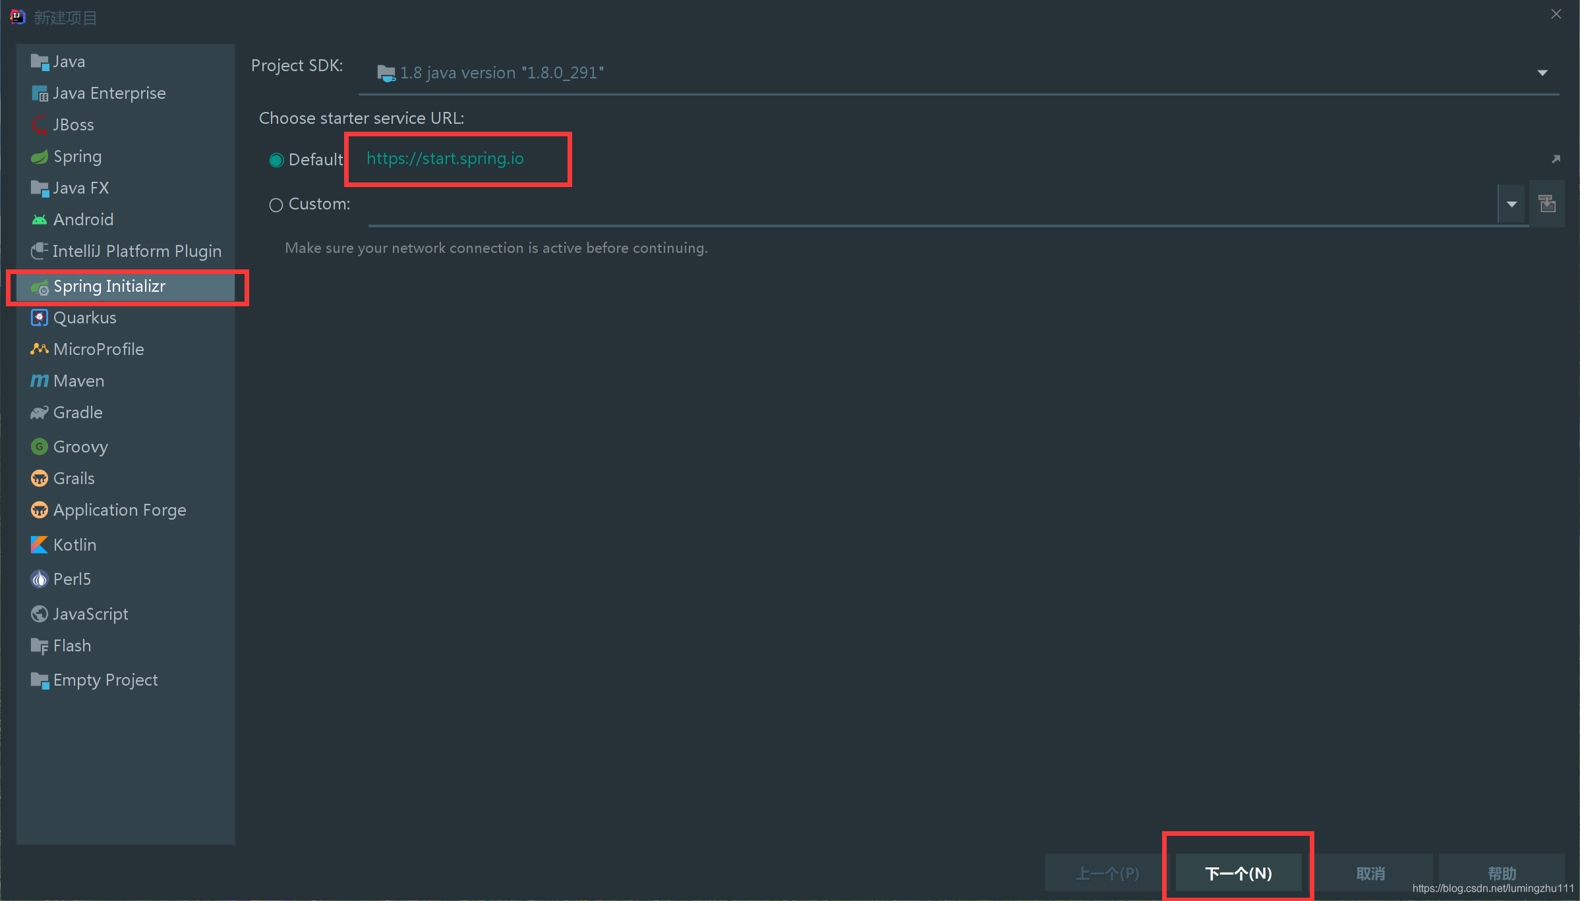This screenshot has height=901, width=1580.
Task: Enable Custom starter service URL option
Action: [276, 204]
